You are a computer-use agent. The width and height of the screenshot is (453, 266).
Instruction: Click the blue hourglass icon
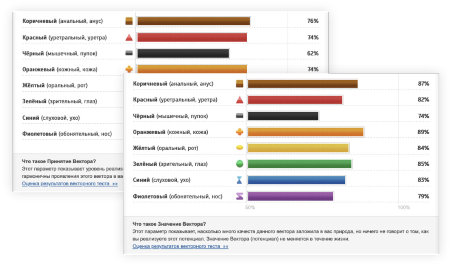[x=239, y=180]
